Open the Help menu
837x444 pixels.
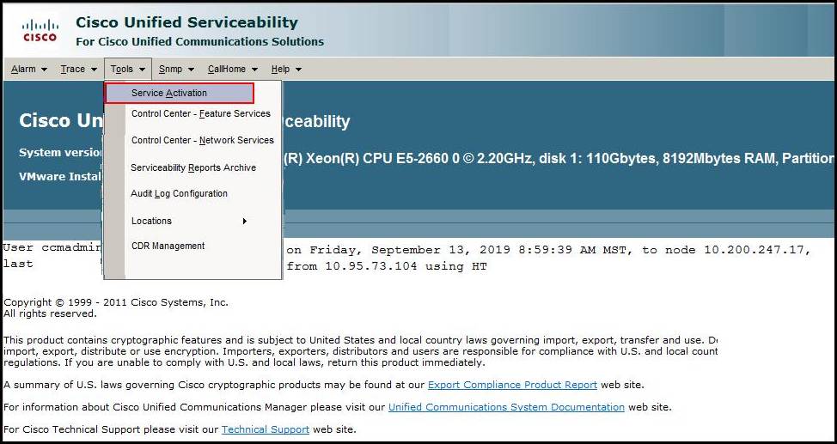pos(286,69)
